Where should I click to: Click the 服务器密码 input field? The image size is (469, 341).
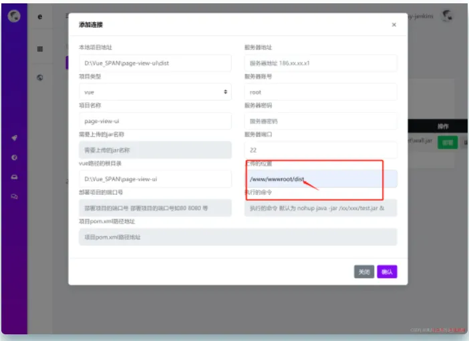click(x=321, y=121)
